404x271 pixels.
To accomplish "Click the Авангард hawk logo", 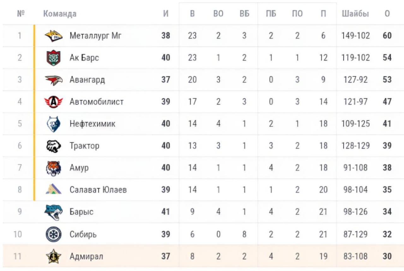I will point(53,80).
